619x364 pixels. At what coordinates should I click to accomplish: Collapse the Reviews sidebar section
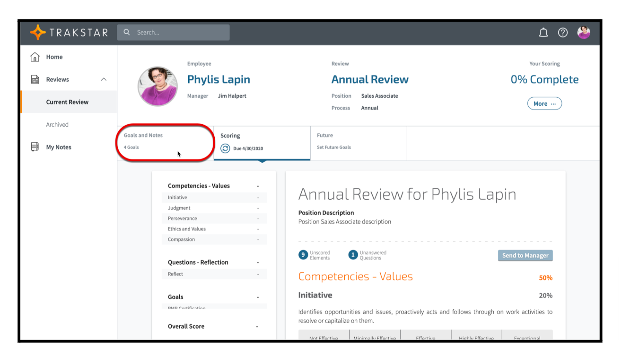click(x=104, y=80)
